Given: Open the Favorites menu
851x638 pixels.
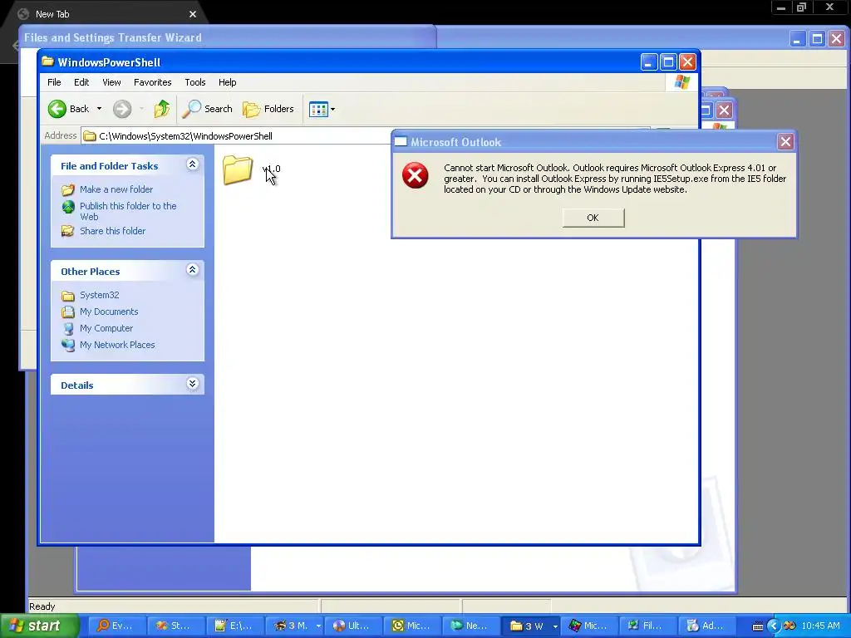Looking at the screenshot, I should click(153, 82).
